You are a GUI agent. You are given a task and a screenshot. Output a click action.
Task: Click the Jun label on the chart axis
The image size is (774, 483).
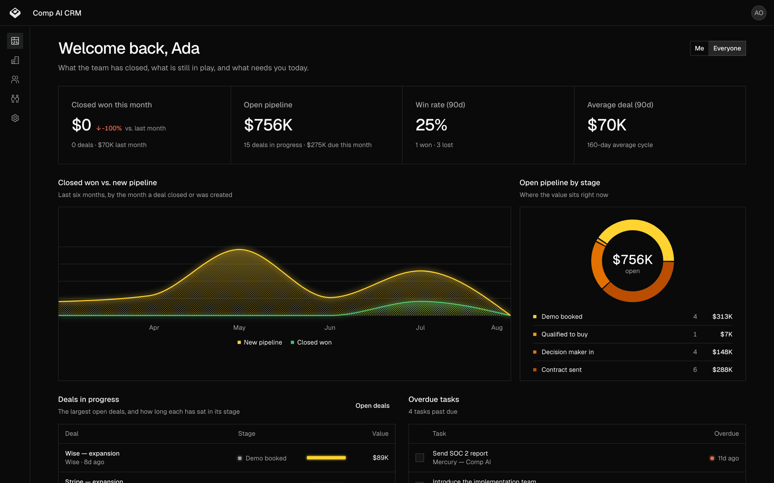coord(330,327)
